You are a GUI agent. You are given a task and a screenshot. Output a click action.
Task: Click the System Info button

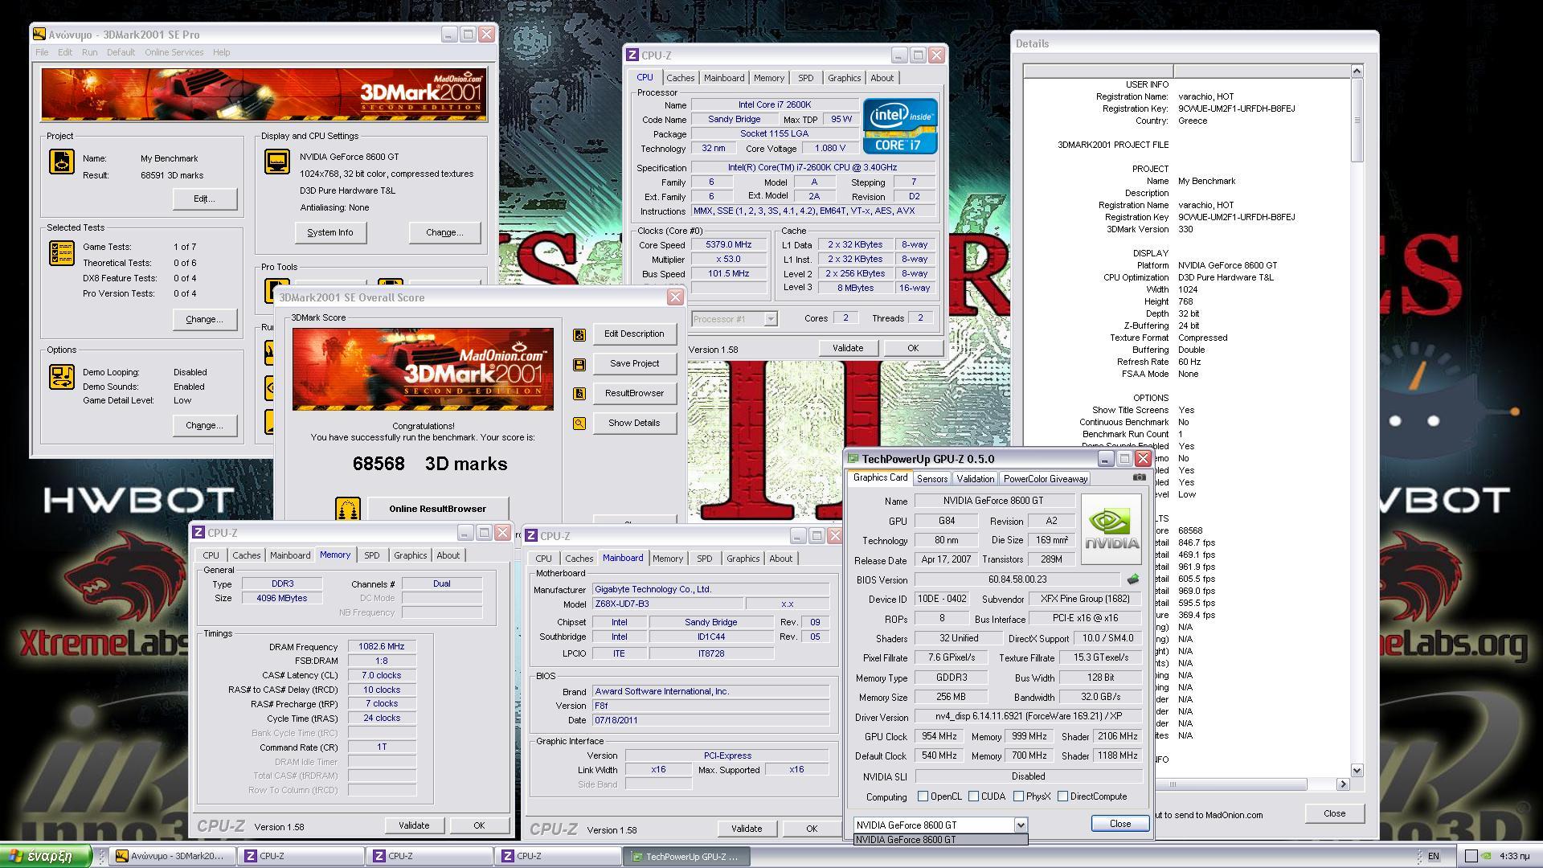tap(330, 232)
